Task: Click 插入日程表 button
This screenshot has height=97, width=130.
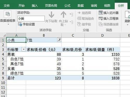Action: click(109, 18)
